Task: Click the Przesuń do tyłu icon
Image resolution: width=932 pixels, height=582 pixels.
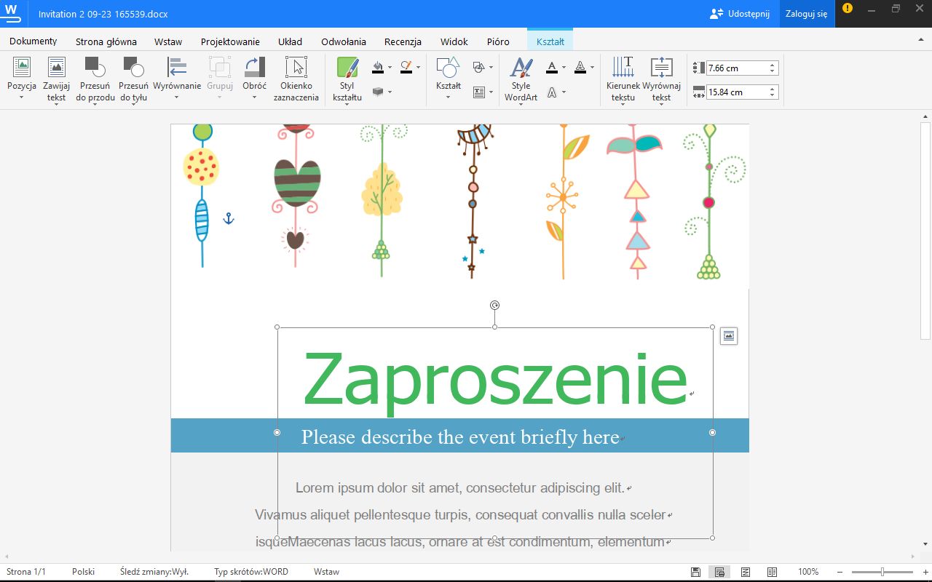Action: click(x=133, y=68)
